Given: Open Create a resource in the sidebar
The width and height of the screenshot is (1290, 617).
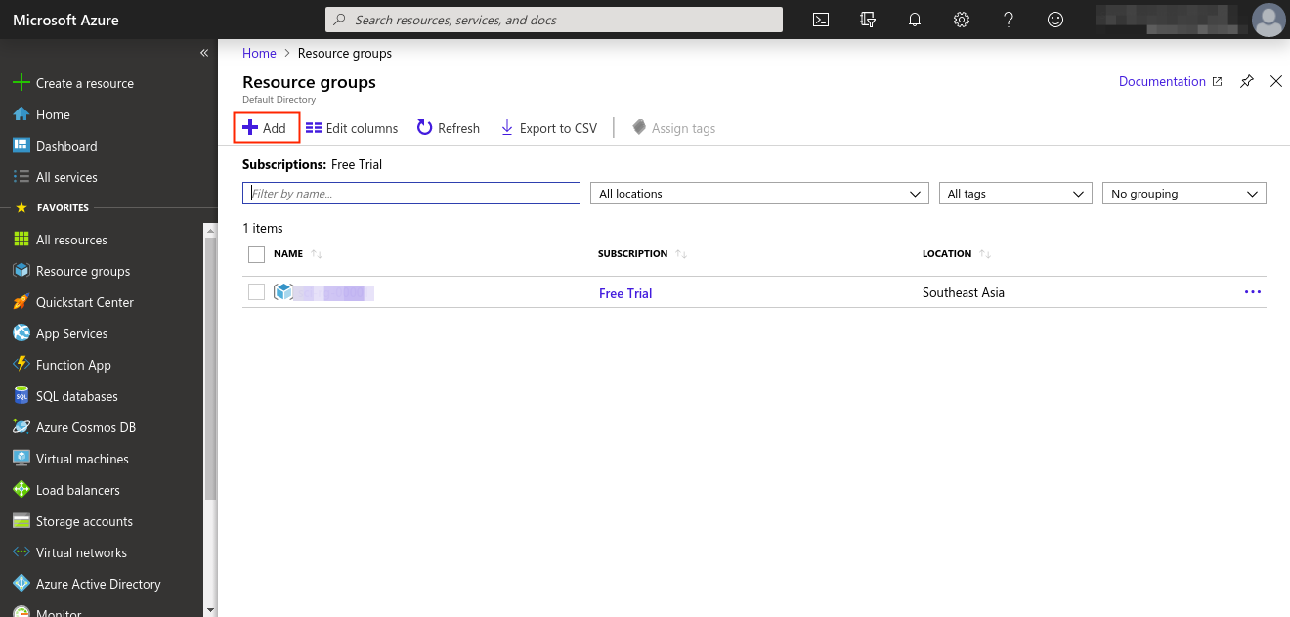Looking at the screenshot, I should (85, 83).
